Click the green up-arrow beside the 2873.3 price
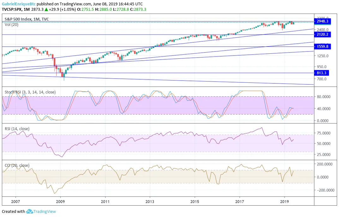Viewport: 339px width, 217px height. [x=46, y=9]
